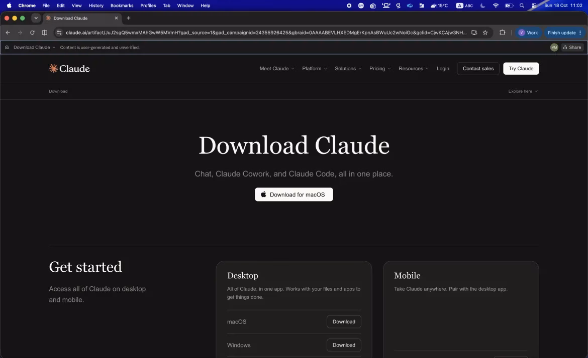This screenshot has height=358, width=588.
Task: Expand the Meet Claude menu
Action: click(277, 69)
